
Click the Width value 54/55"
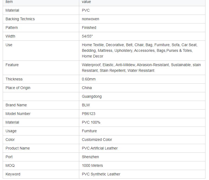coord(87,36)
